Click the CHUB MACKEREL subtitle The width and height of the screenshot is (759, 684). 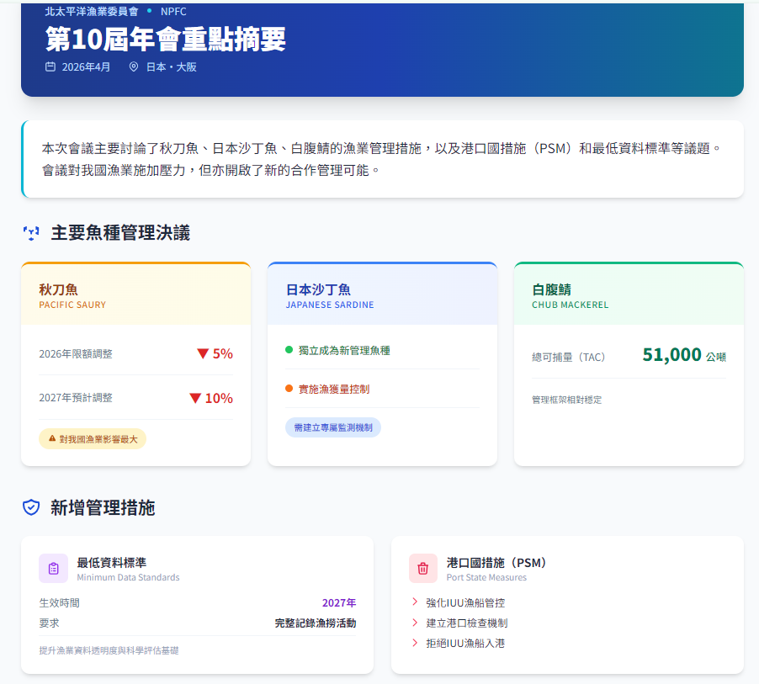[x=571, y=305]
